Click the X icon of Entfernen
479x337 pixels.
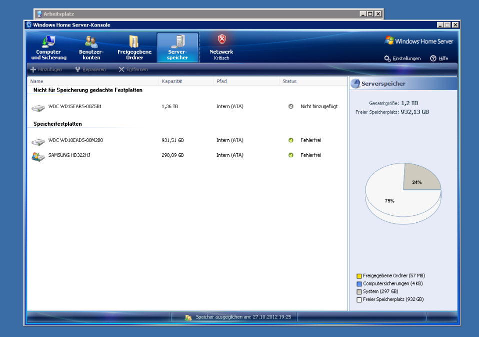tap(121, 70)
